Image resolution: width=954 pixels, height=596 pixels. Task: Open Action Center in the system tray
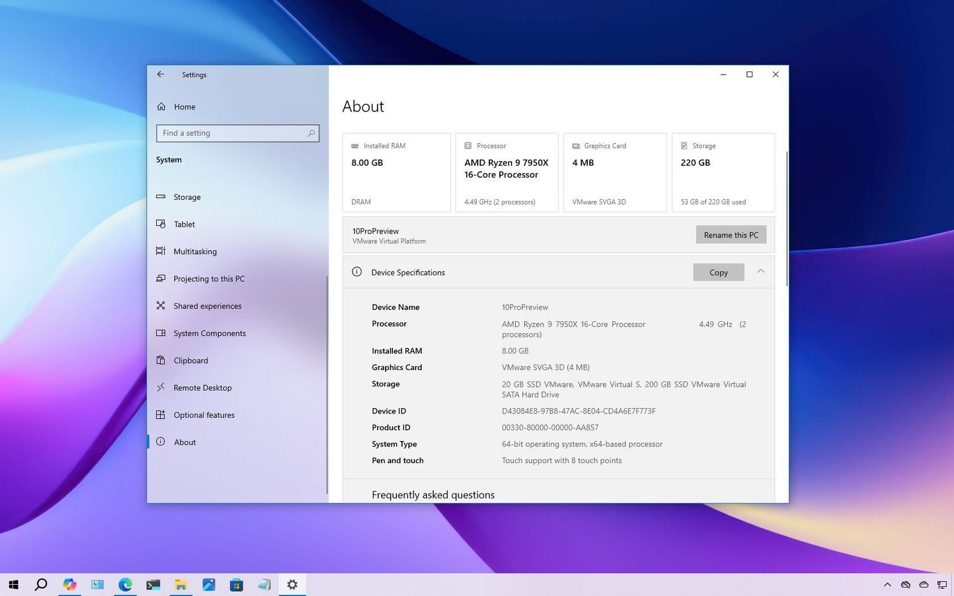[x=943, y=584]
